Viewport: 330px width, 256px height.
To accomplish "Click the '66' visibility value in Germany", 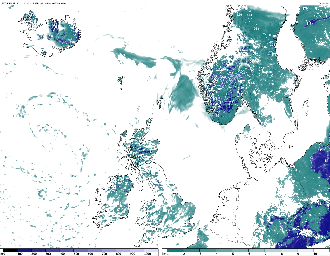I will pos(271,223).
